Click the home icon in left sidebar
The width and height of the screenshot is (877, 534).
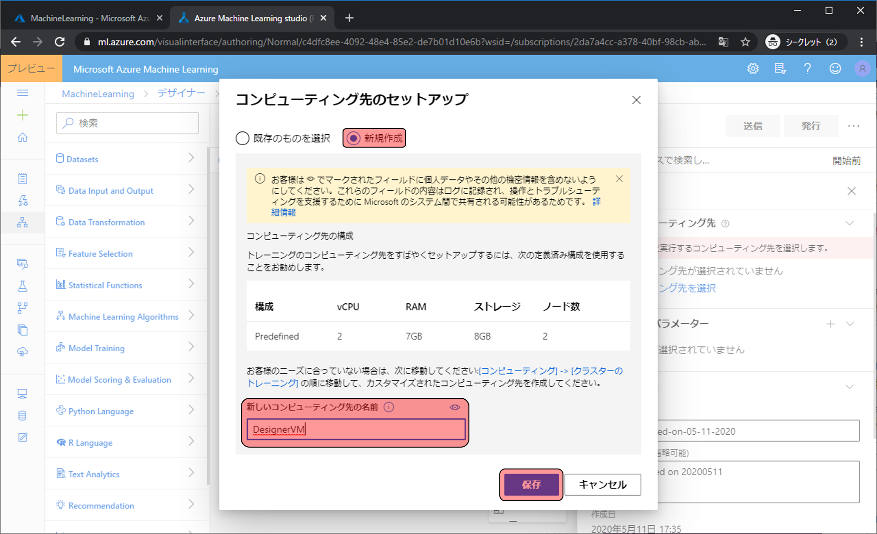pyautogui.click(x=22, y=138)
